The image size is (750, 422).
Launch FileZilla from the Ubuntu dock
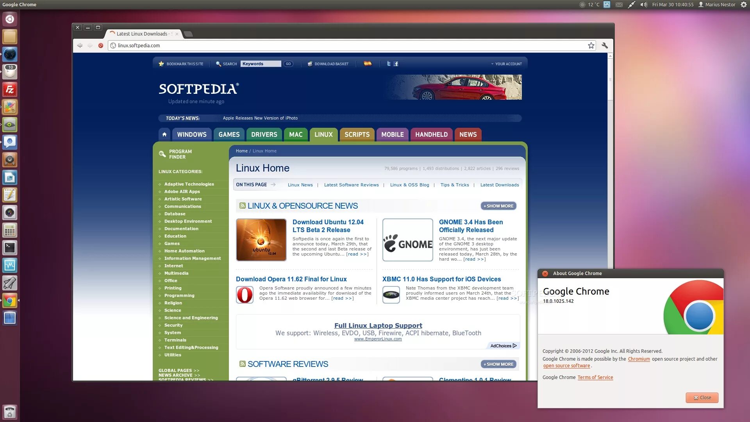click(10, 89)
